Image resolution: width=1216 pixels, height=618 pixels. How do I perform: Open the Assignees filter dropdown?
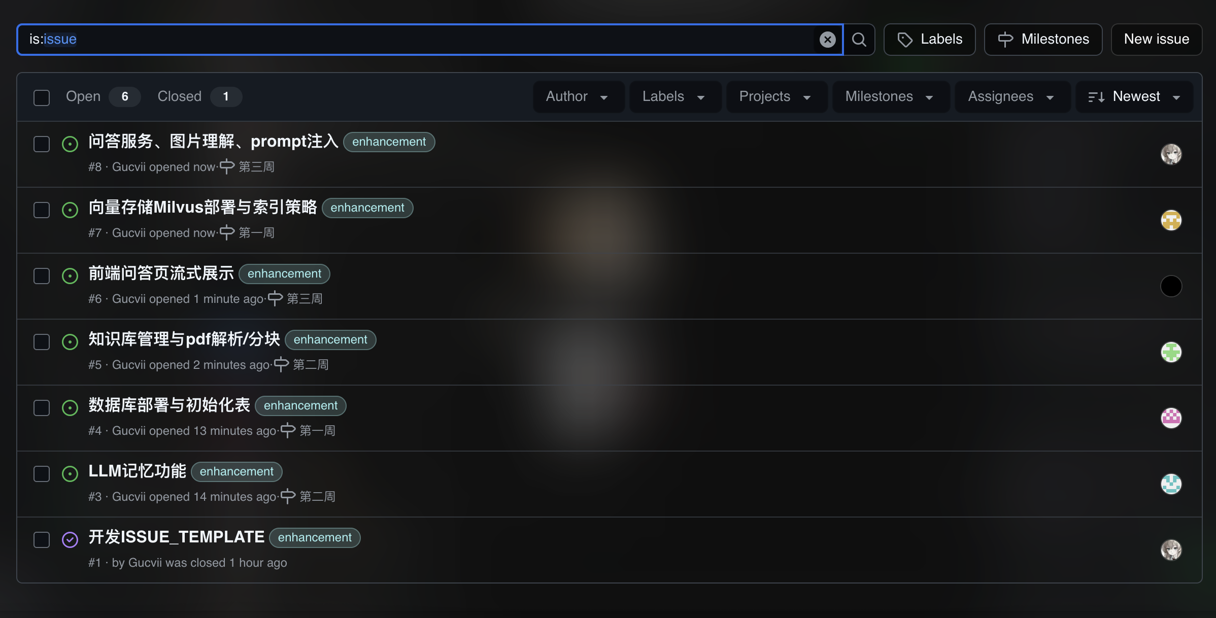[x=1011, y=96]
